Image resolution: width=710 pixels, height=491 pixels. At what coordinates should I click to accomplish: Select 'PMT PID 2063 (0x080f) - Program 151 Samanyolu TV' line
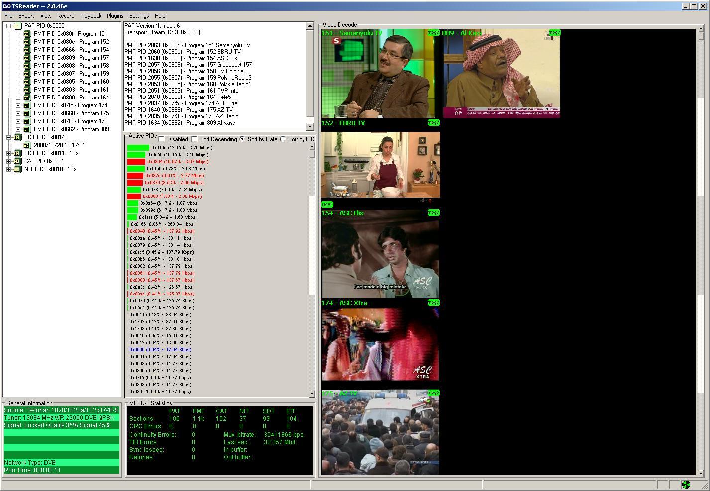click(188, 45)
